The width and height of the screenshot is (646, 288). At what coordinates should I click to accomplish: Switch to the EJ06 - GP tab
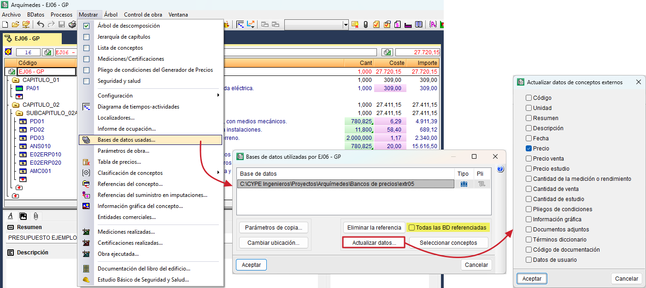(x=32, y=39)
